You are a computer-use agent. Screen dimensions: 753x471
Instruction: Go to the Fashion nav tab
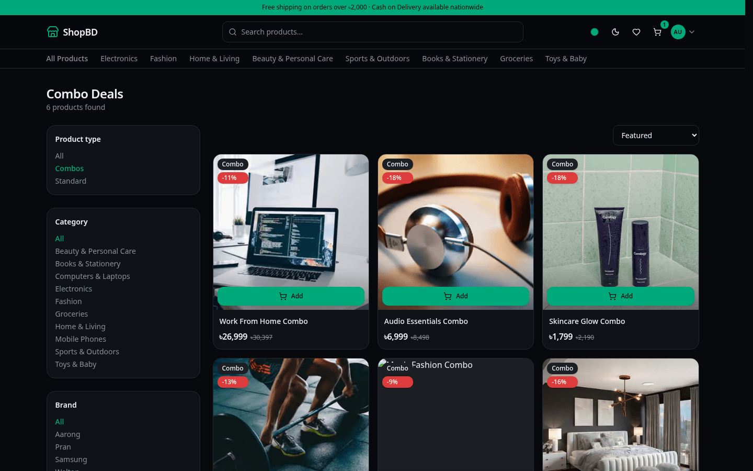coord(163,59)
